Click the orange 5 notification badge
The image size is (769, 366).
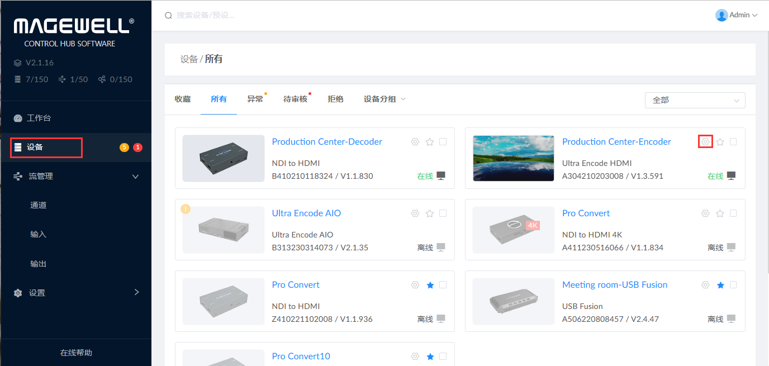[124, 148]
